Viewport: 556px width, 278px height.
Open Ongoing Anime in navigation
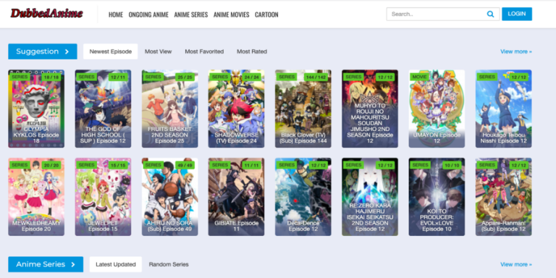[x=148, y=14]
